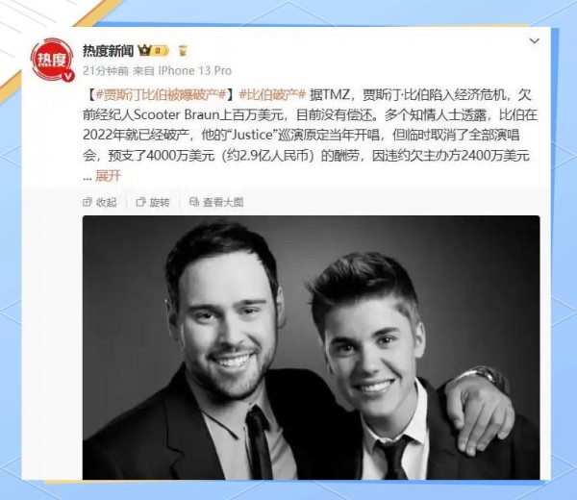The height and width of the screenshot is (500, 577).
Task: Click the iPhone 13 Pro source link
Action: tap(194, 70)
